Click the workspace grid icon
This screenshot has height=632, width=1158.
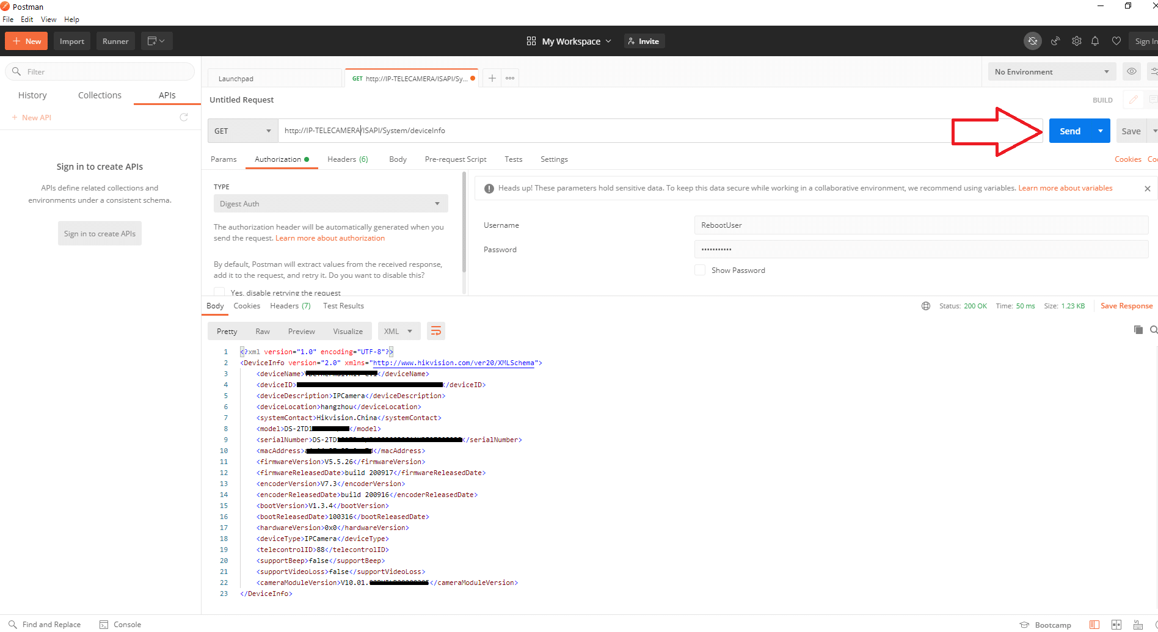[x=531, y=41]
